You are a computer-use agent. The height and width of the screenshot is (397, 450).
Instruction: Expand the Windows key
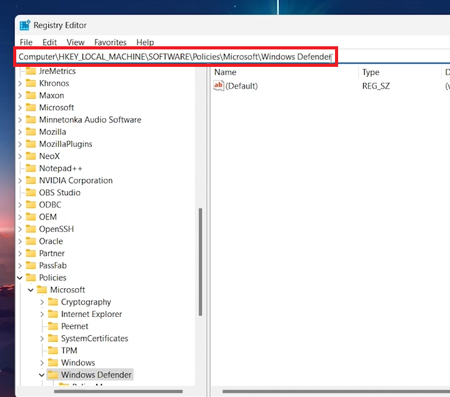pos(42,363)
